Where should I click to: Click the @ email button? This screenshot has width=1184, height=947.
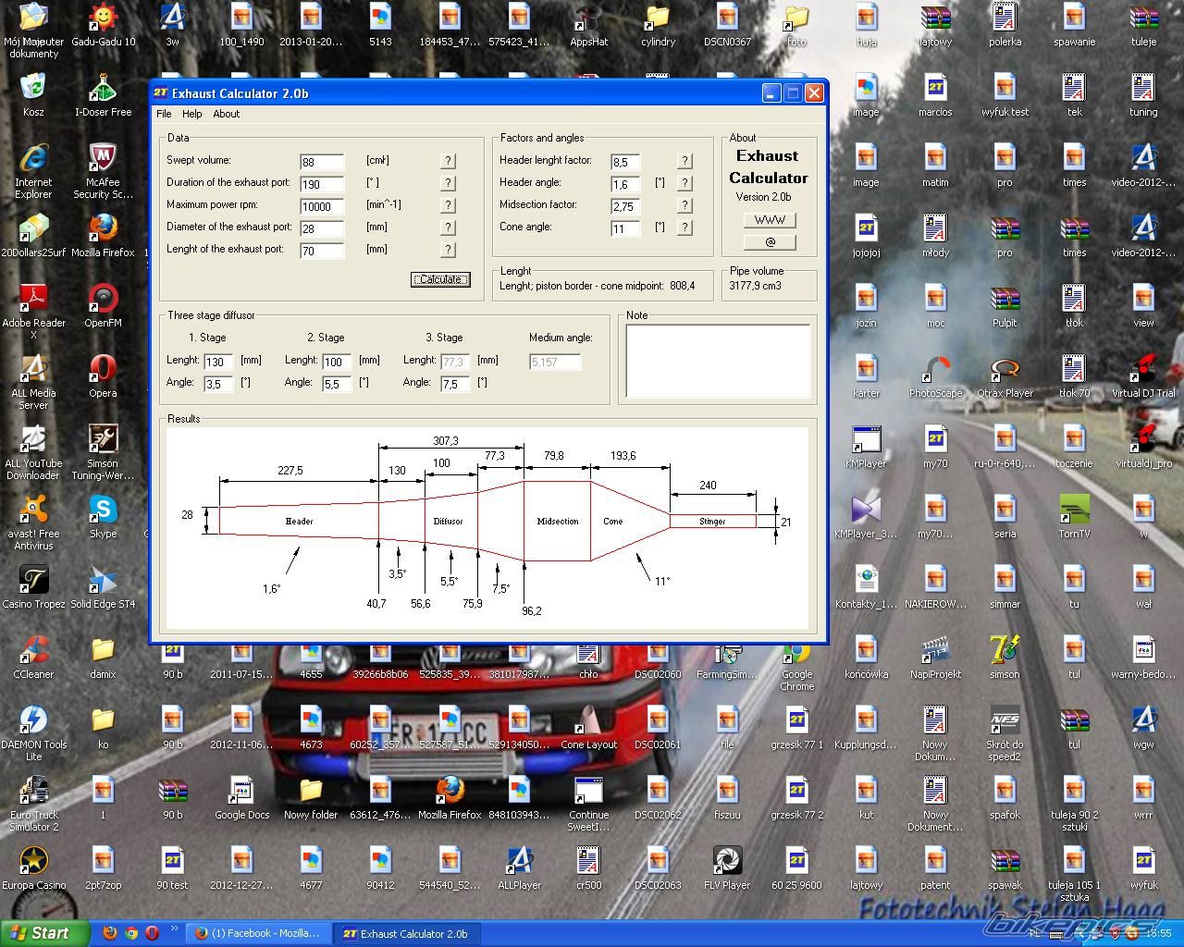point(770,241)
